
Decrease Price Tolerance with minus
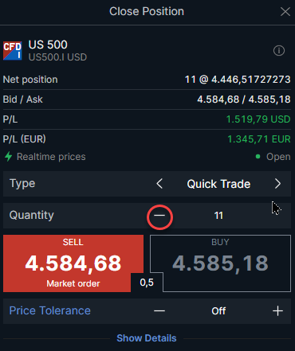[159, 310]
